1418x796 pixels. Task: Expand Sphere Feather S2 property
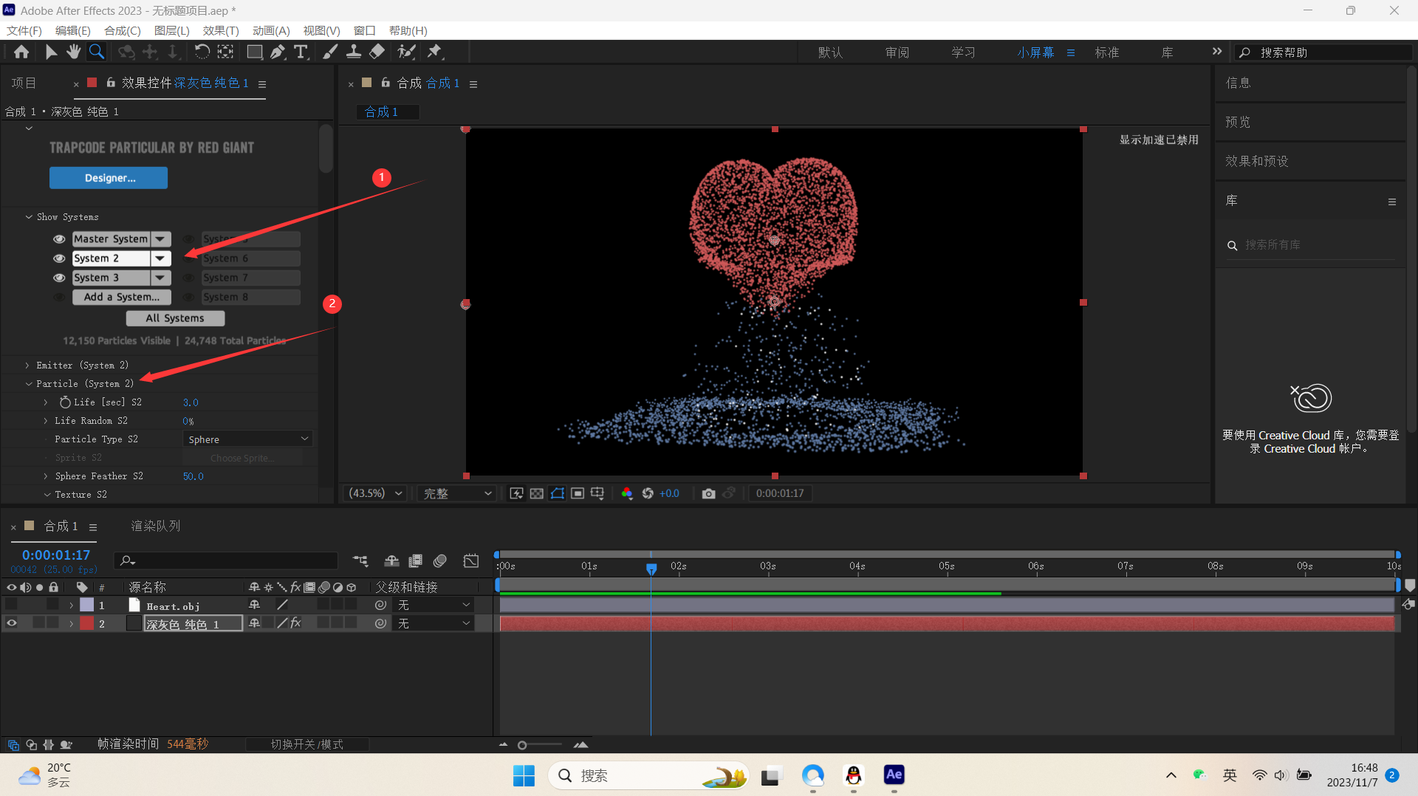click(46, 476)
